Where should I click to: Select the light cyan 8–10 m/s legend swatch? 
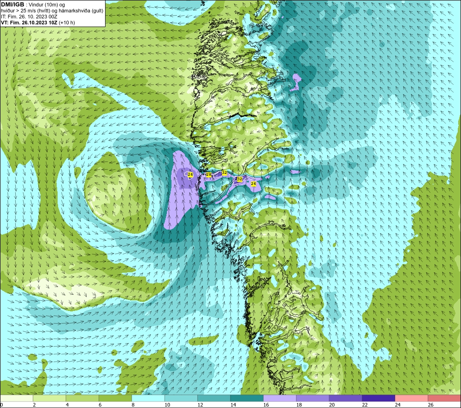pos(148,398)
